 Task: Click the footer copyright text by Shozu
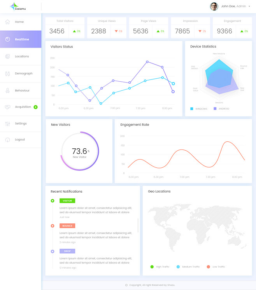(x=152, y=285)
